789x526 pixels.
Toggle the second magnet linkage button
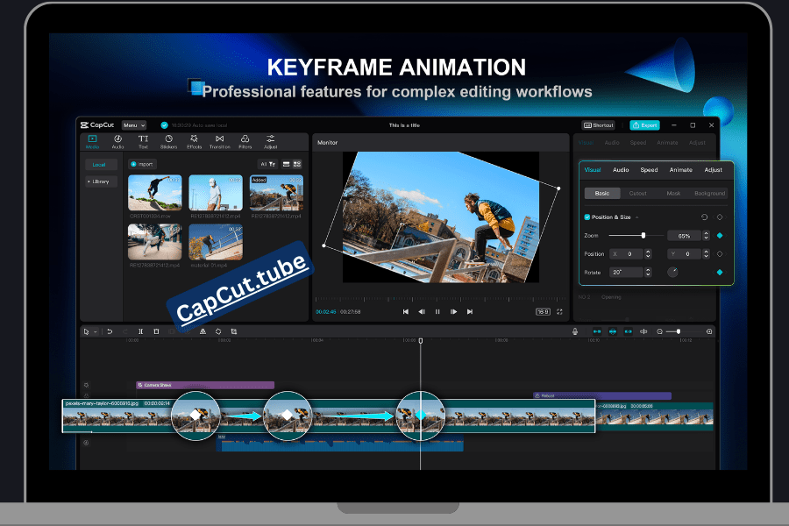pyautogui.click(x=613, y=331)
